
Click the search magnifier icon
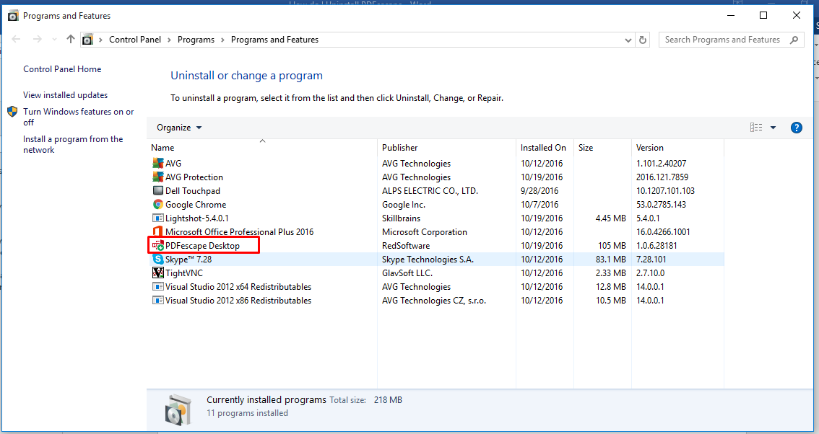point(794,40)
